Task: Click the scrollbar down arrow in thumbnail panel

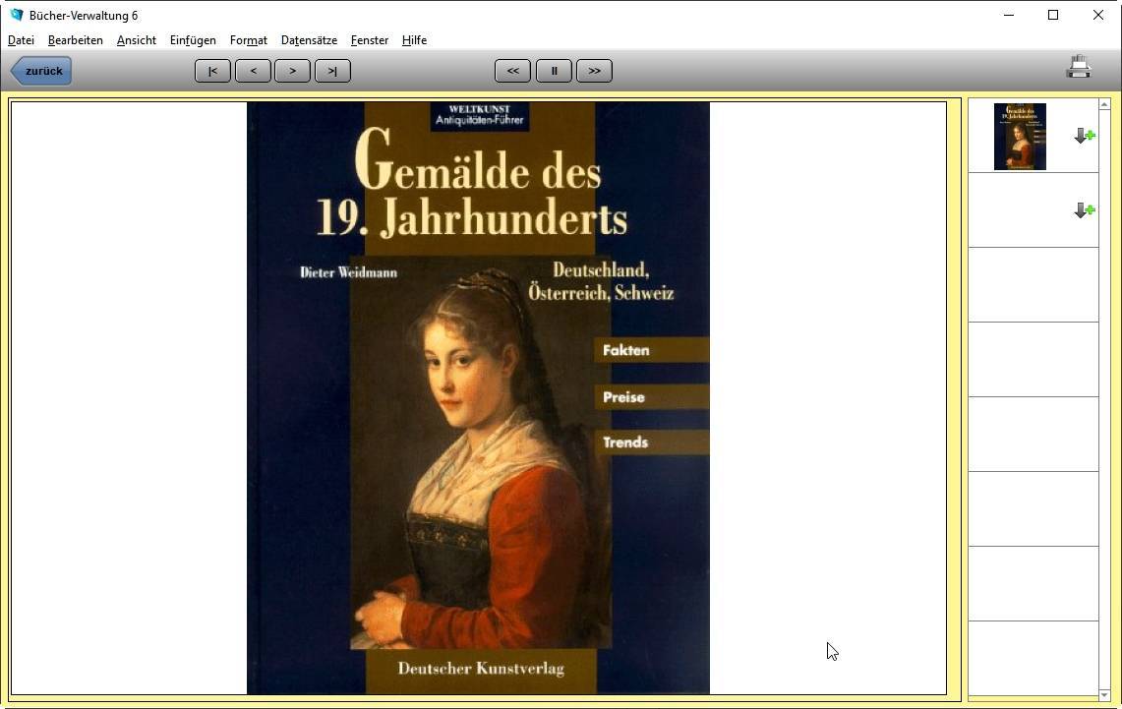Action: tap(1104, 695)
